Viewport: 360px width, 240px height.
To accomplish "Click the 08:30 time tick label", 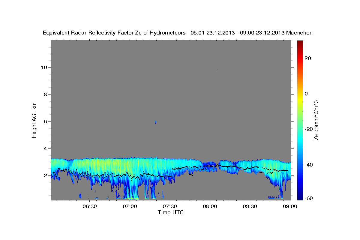I will click(x=250, y=207).
